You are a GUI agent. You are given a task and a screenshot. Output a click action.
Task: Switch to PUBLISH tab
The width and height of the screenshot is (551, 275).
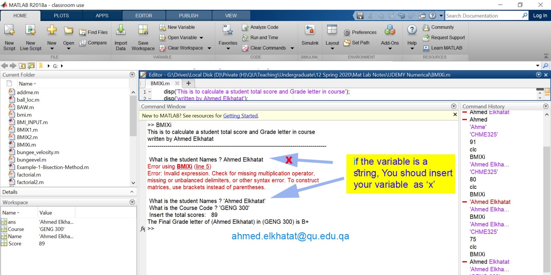coord(189,16)
